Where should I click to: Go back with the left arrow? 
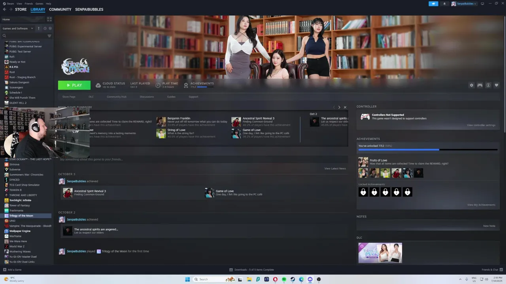coord(4,9)
